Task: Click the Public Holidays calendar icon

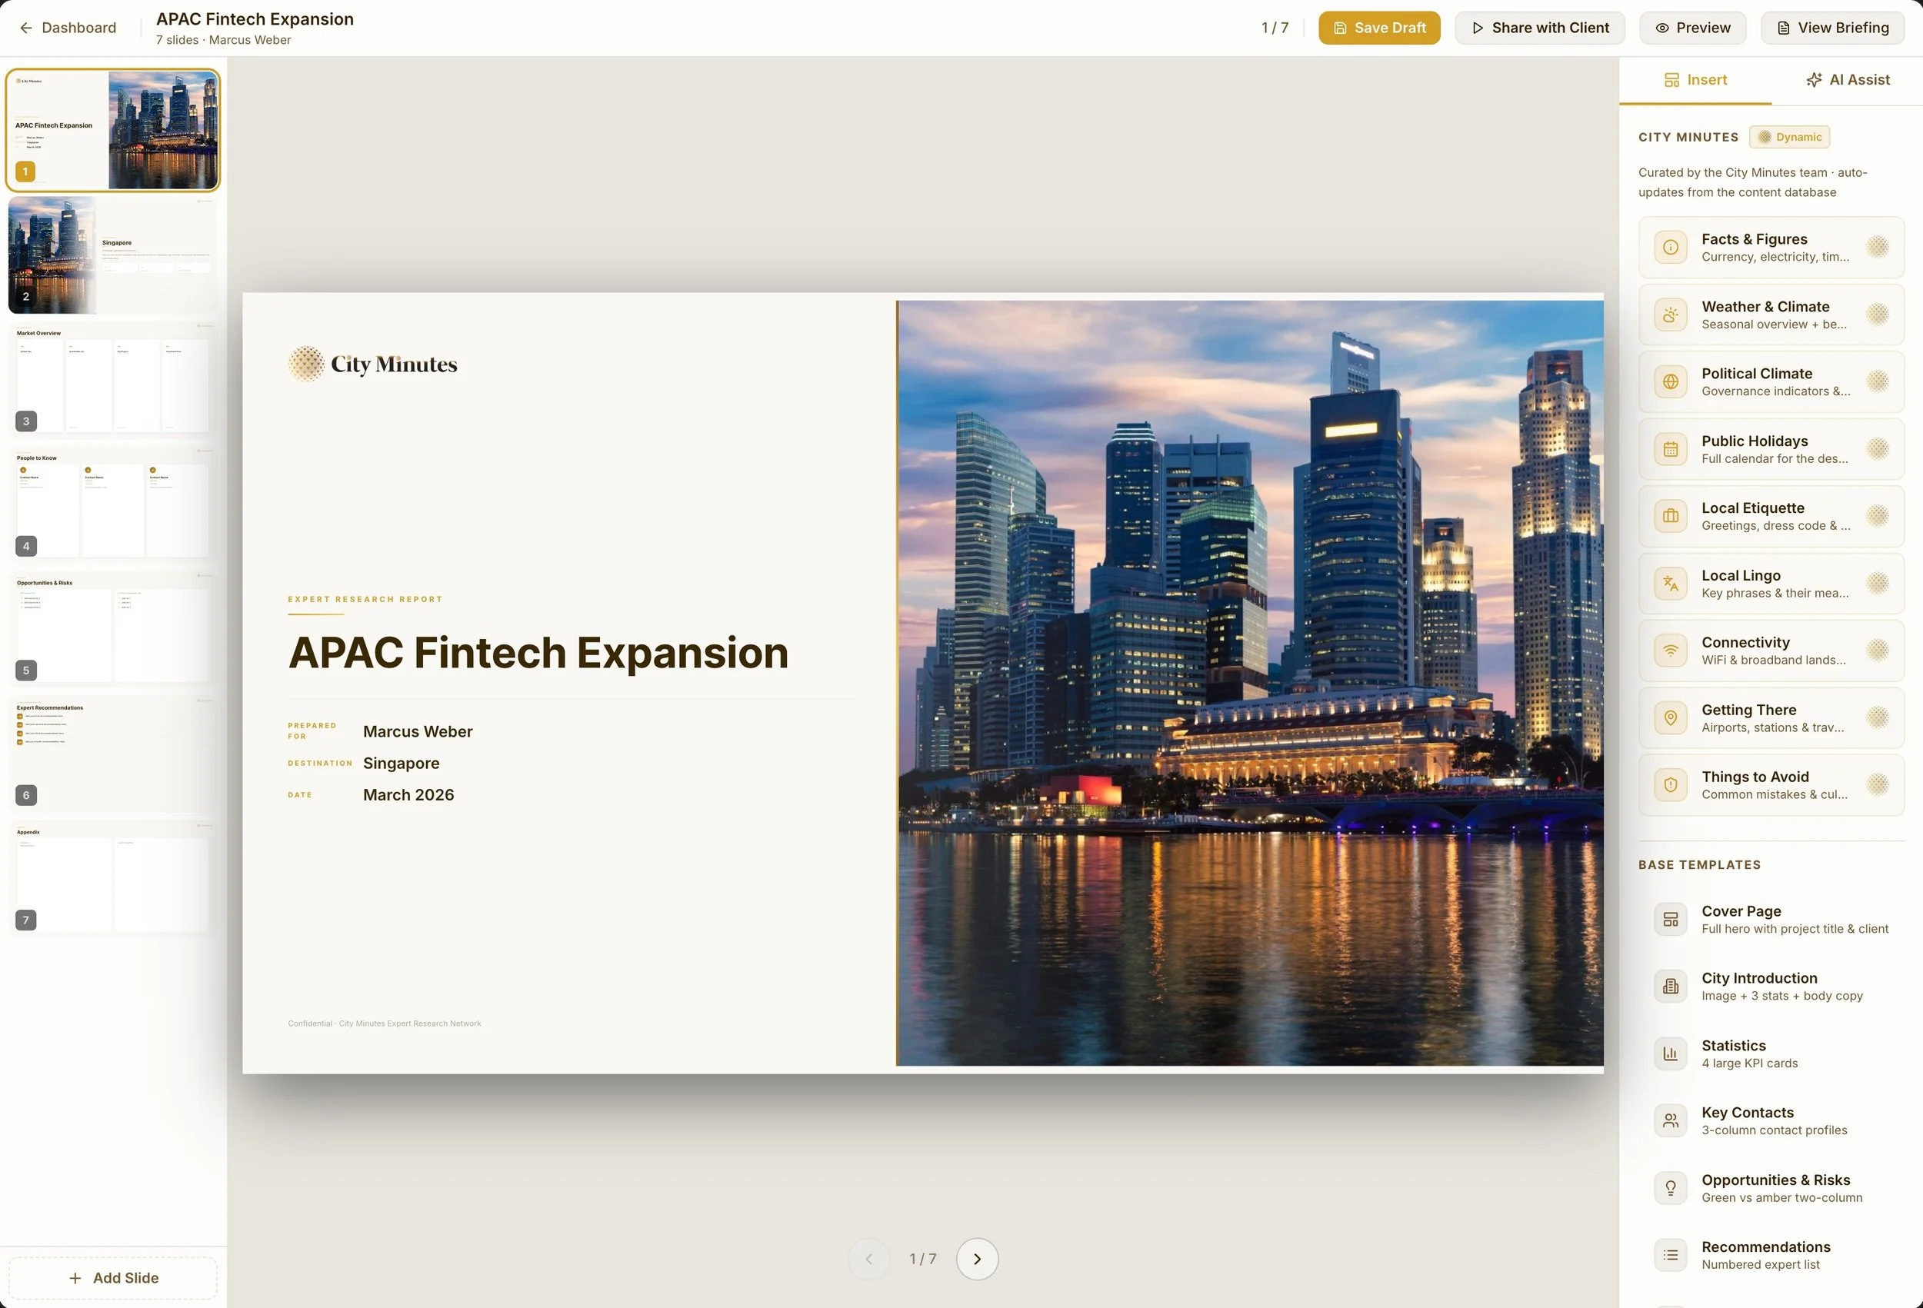Action: [x=1670, y=449]
